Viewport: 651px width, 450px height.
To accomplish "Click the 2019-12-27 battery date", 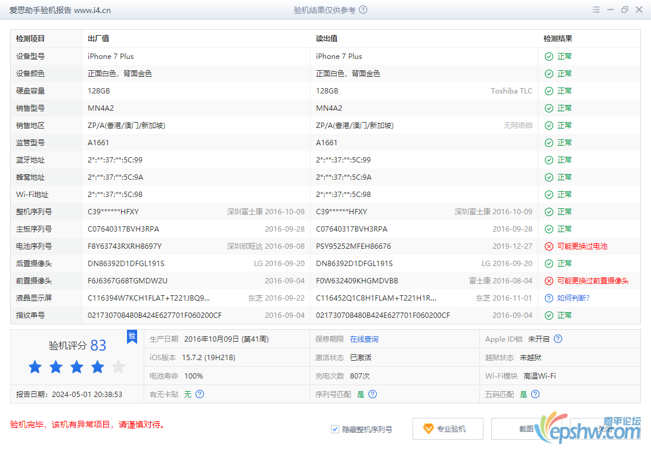I will click(x=512, y=246).
